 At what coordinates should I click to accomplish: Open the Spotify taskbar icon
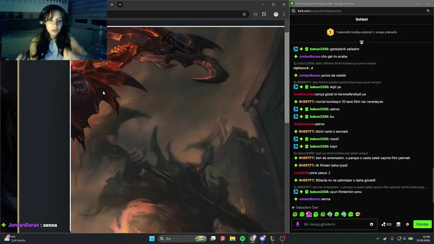[x=242, y=239]
